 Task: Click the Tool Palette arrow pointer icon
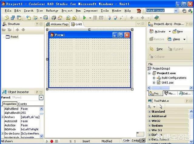160,107
